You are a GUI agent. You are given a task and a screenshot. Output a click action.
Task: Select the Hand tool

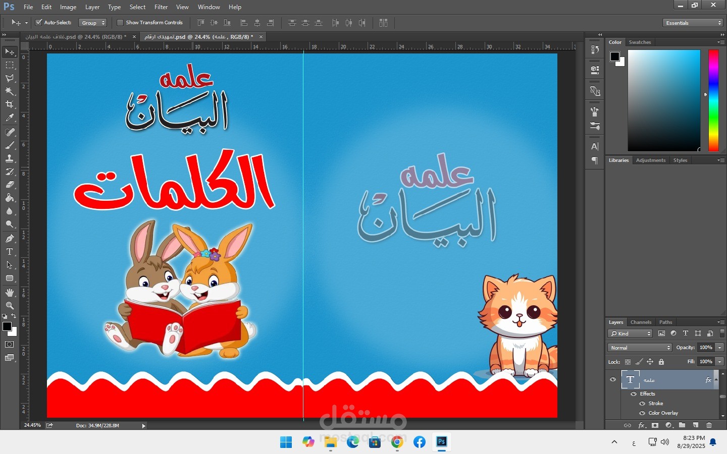click(x=10, y=293)
